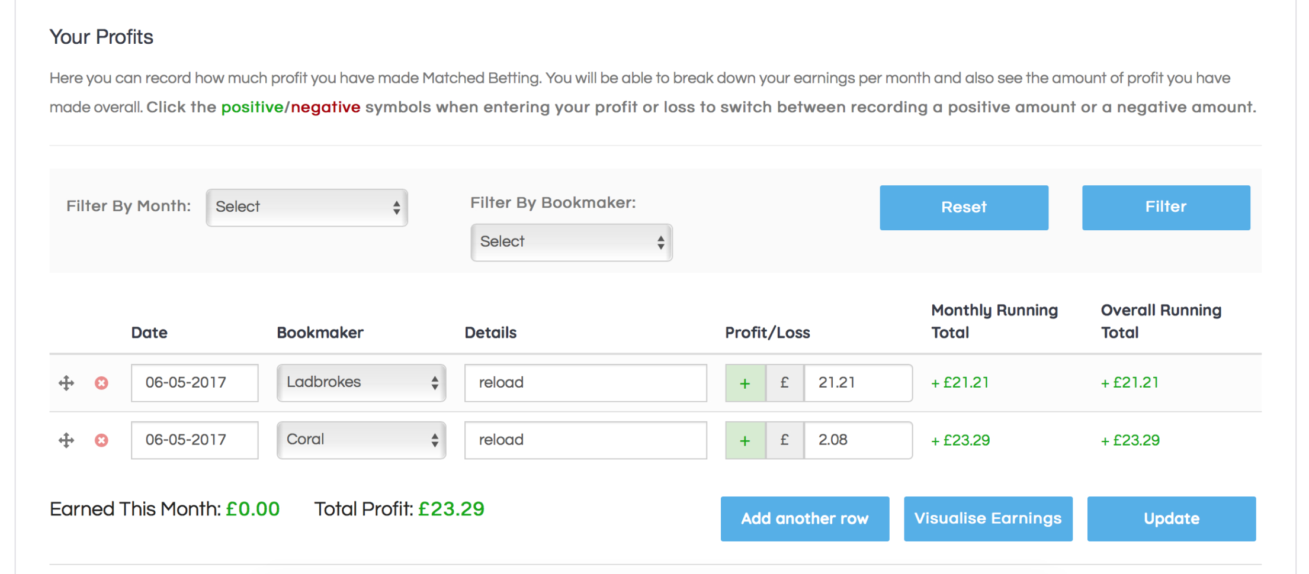
Task: Click the Profit/Loss column header
Action: click(768, 333)
